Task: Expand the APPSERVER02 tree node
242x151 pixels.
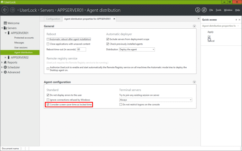Action: [6, 57]
